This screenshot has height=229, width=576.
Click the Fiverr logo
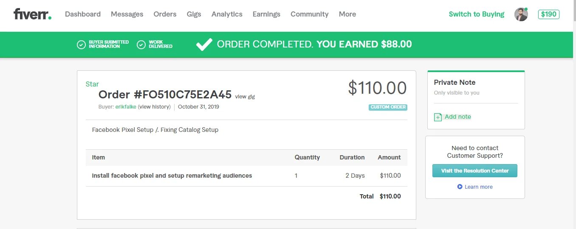tap(32, 14)
